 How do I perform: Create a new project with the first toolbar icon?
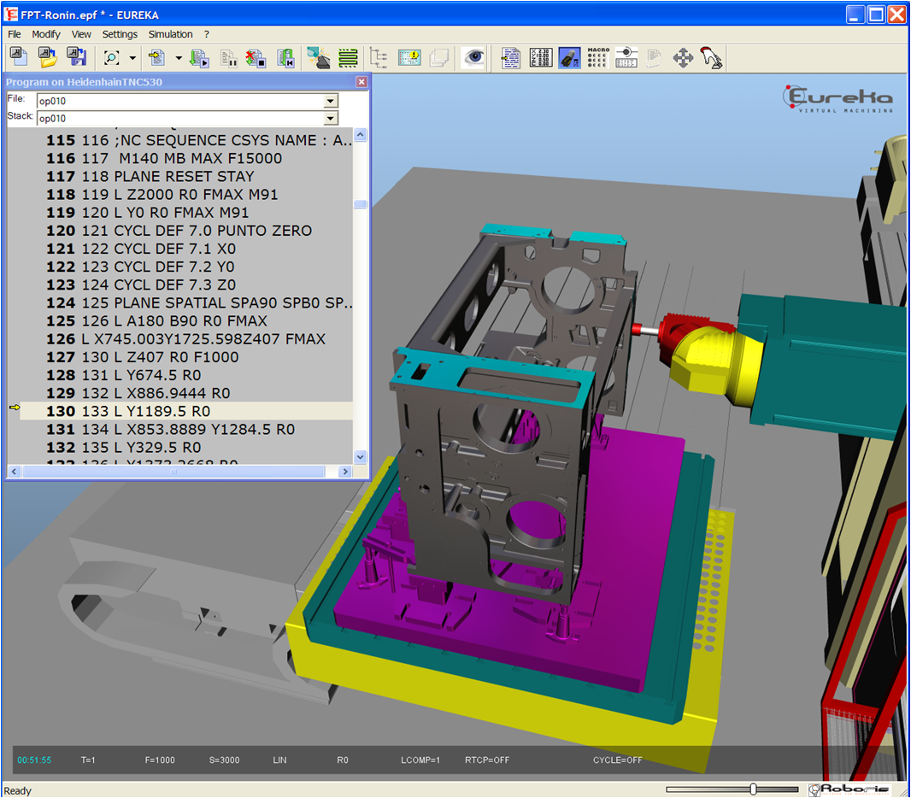[18, 57]
